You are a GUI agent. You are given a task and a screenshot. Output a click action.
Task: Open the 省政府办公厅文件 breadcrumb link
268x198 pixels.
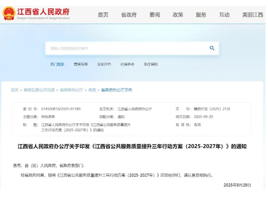point(117,90)
